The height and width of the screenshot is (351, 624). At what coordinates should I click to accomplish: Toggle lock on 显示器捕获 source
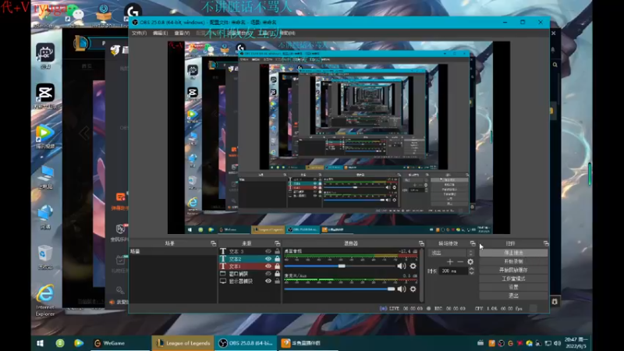(277, 281)
